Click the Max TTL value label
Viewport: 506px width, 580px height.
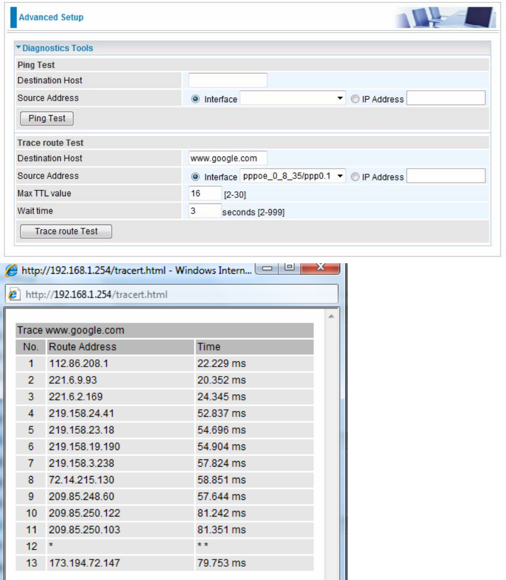[44, 194]
